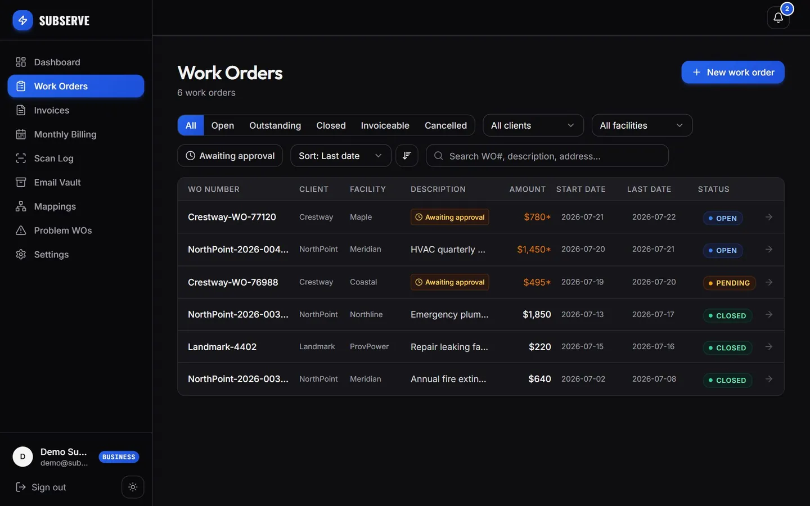Screen dimensions: 810x506
Task: Open row arrow for Crestway-WO-76988
Action: [769, 282]
